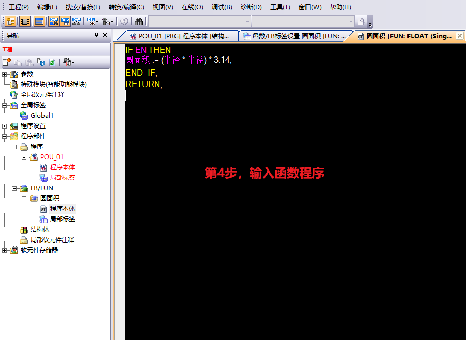Expand the 软元件存储器 tree node
The image size is (466, 340).
4,250
